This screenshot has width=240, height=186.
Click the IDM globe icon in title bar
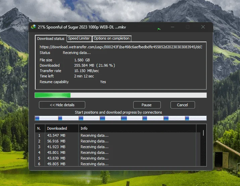point(33,27)
